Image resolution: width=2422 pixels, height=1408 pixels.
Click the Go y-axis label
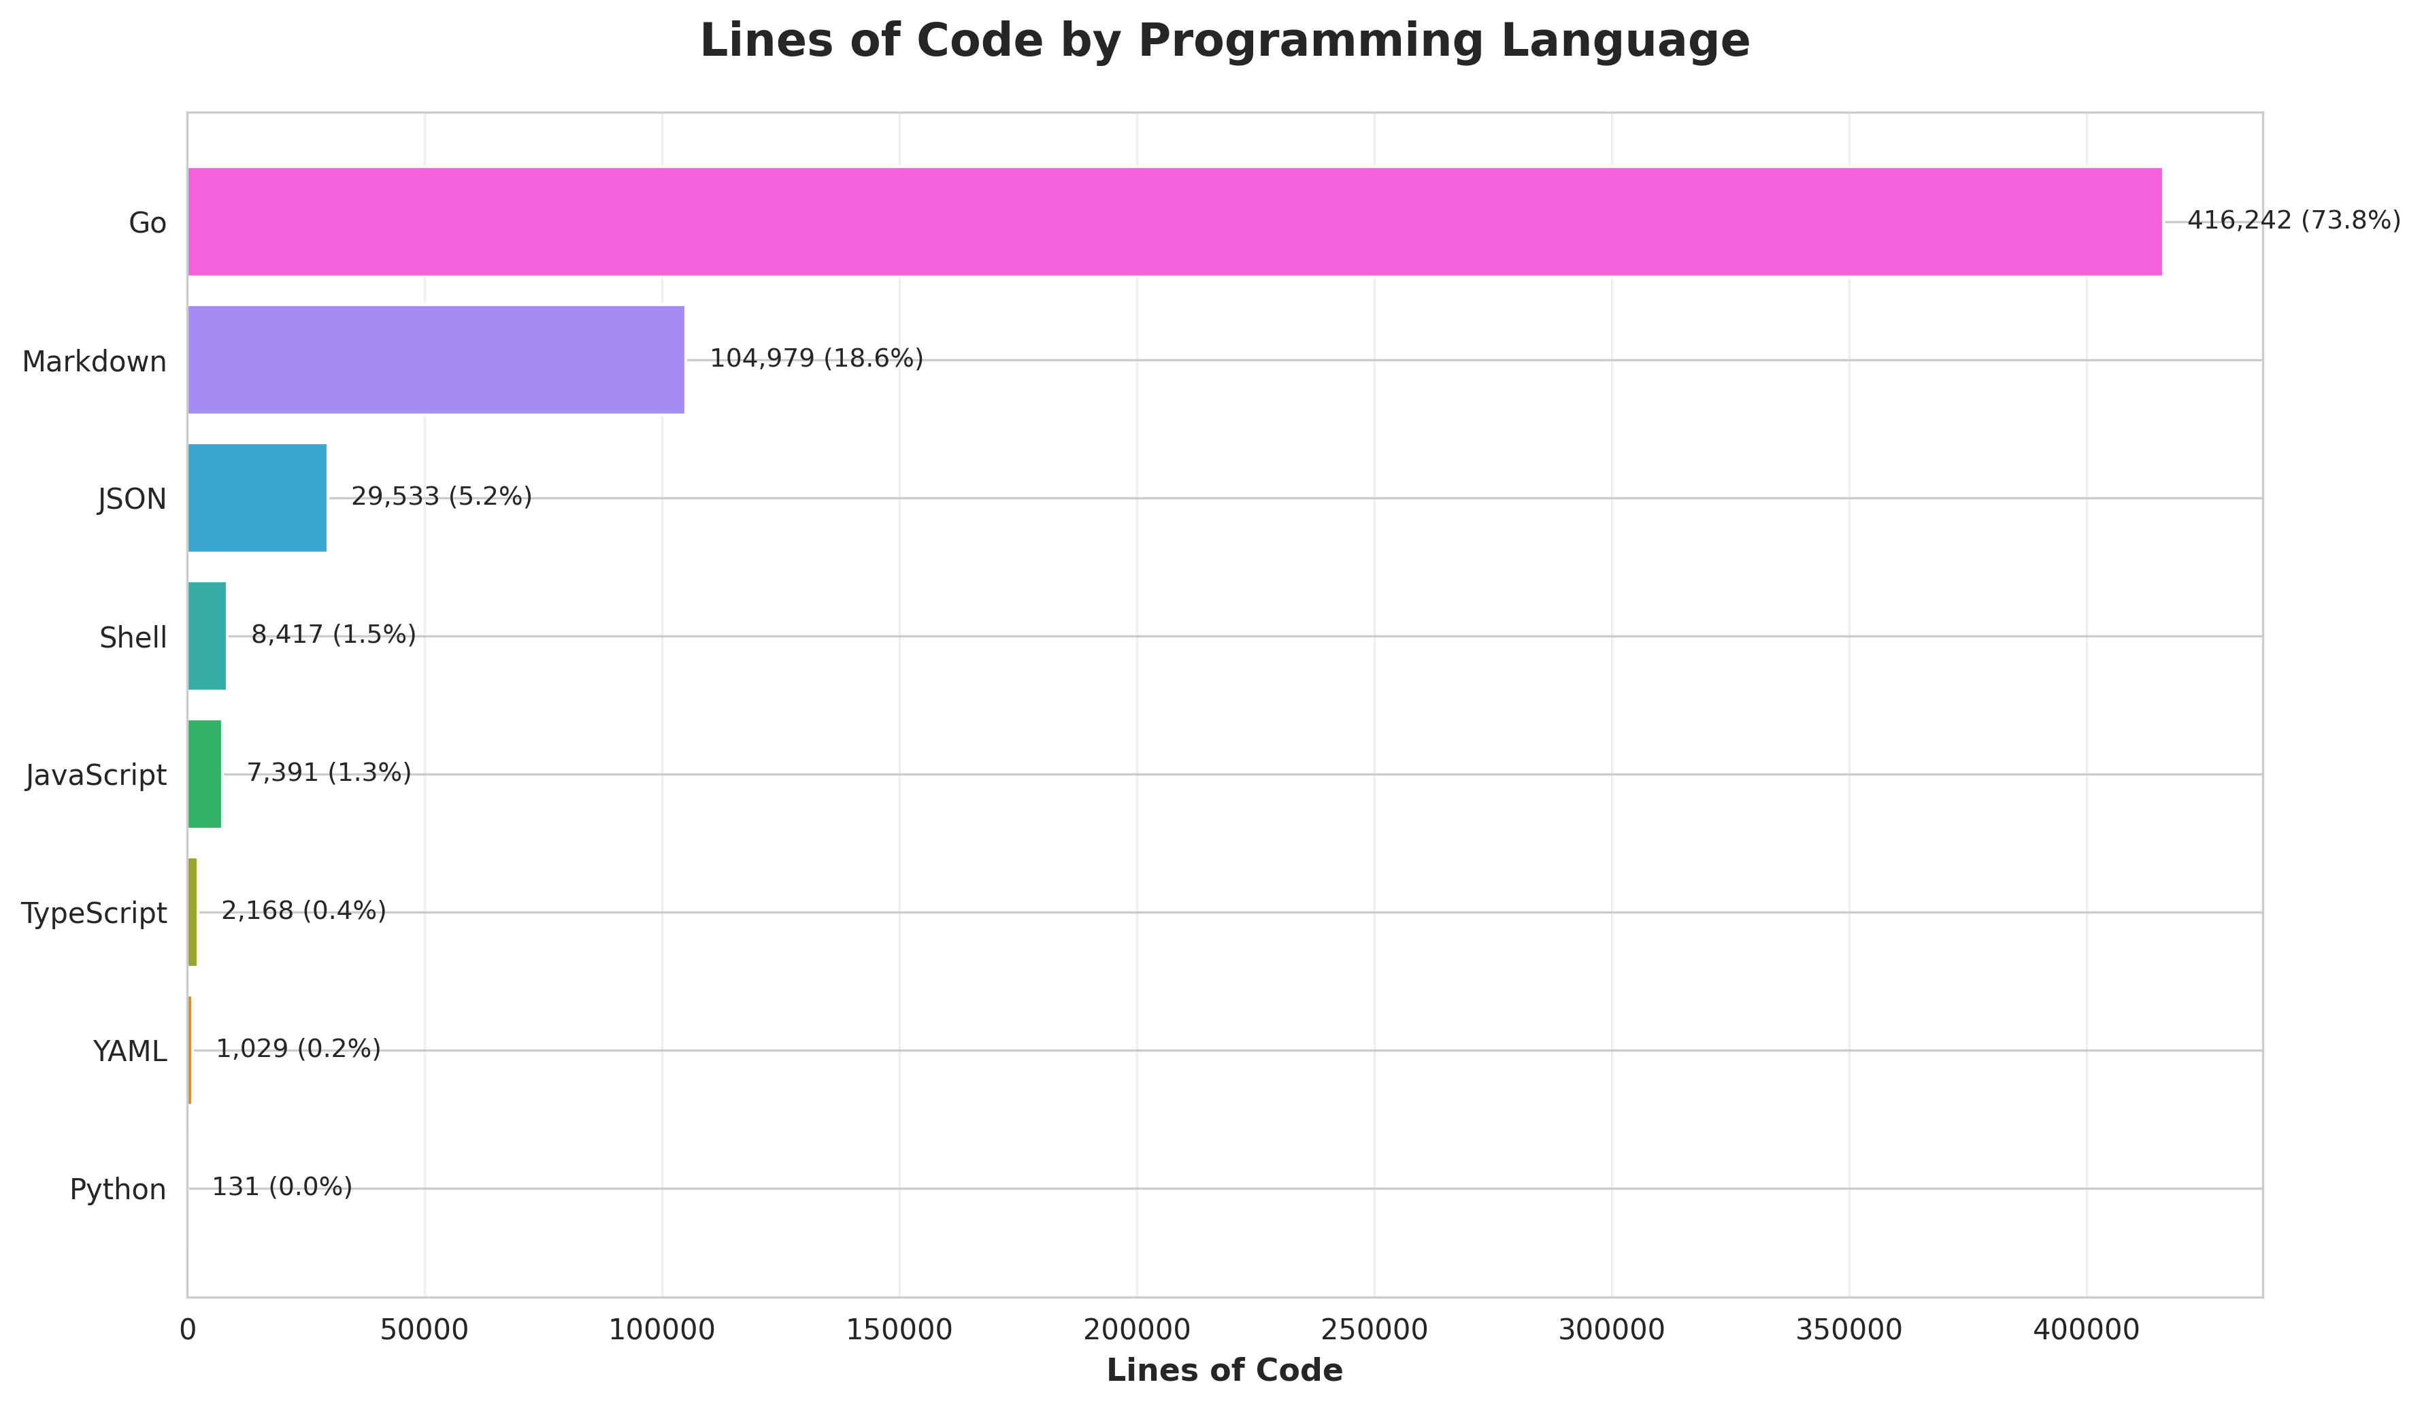pyautogui.click(x=147, y=224)
